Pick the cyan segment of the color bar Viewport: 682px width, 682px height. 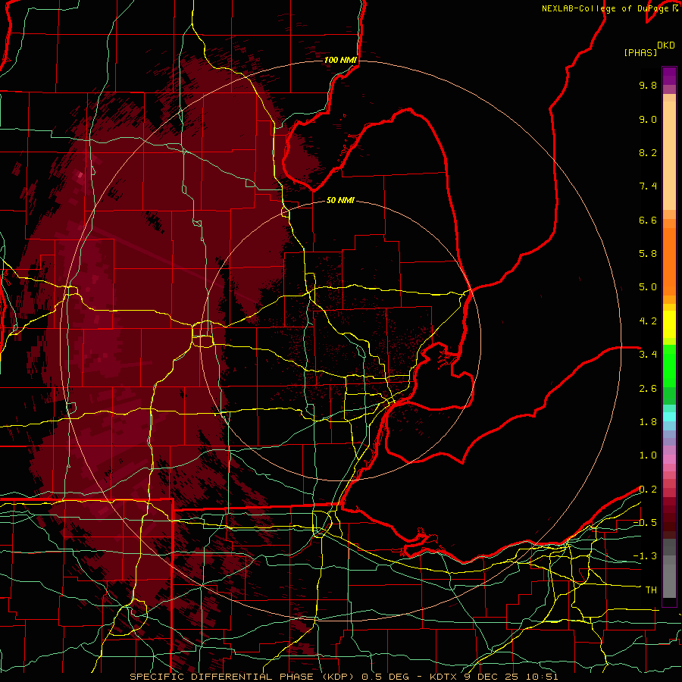click(669, 417)
